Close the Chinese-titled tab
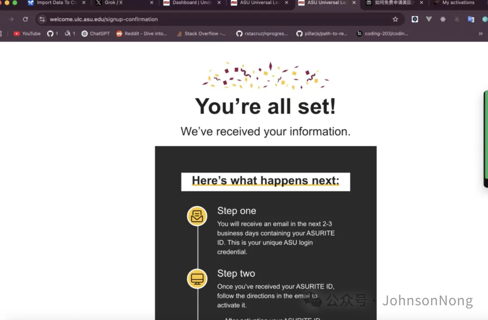The image size is (488, 320). 422,3
